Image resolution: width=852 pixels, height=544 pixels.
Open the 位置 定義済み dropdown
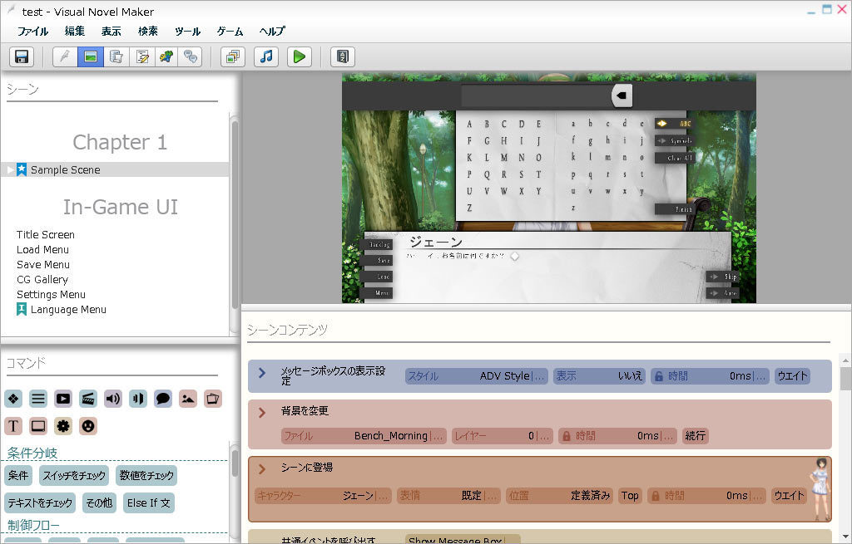(560, 495)
